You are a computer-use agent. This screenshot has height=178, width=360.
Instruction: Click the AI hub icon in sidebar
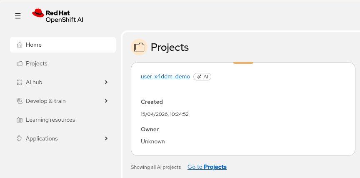[19, 82]
